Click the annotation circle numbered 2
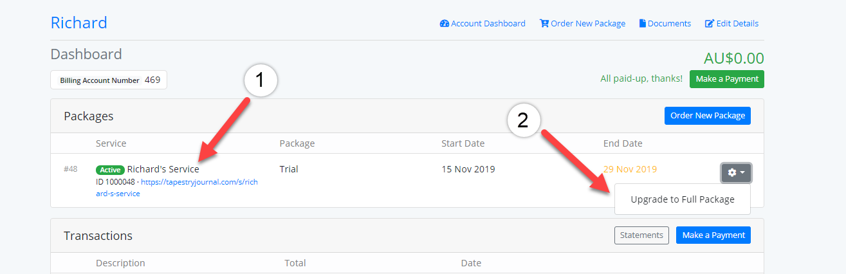846x274 pixels. tap(523, 122)
